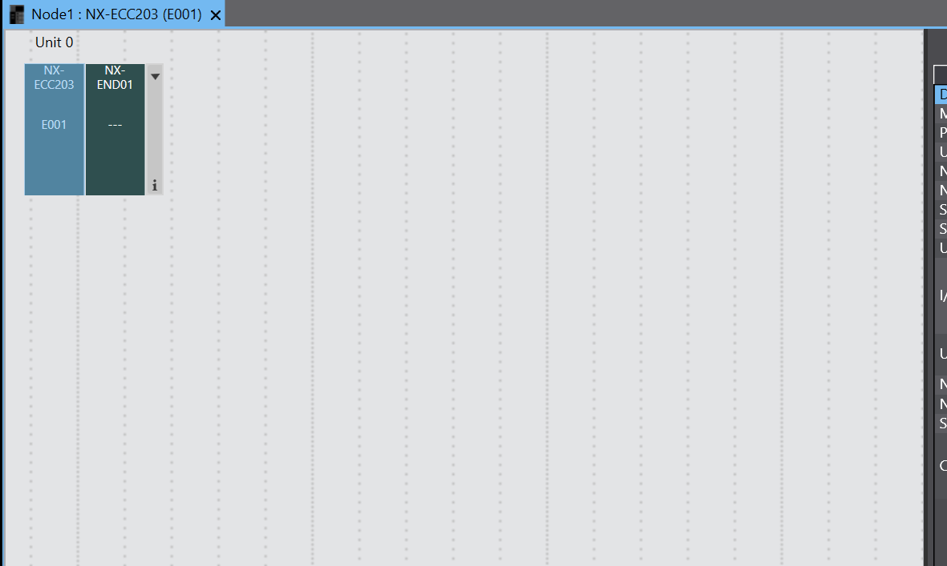
Task: Click the blank field above the property list
Action: [941, 74]
